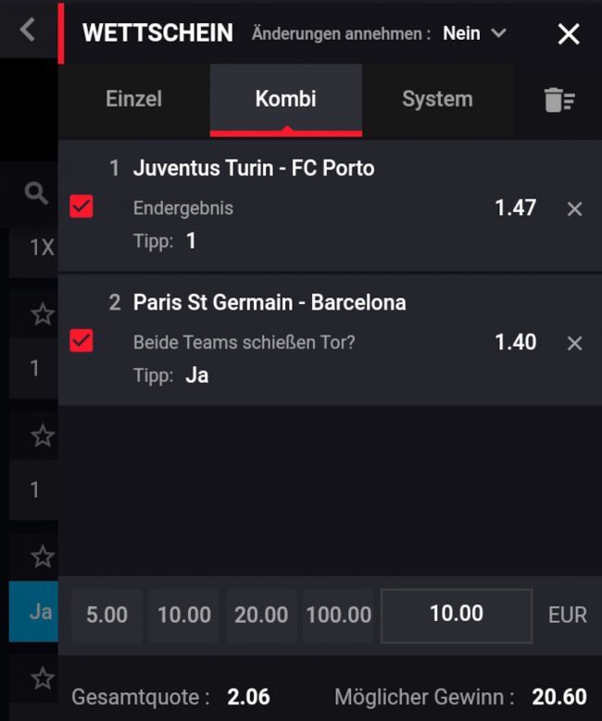The height and width of the screenshot is (721, 602).
Task: Open the Änderungen annehmen dropdown
Action: (474, 33)
